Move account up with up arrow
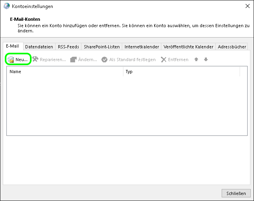Viewport: 254px width, 201px height. point(196,60)
